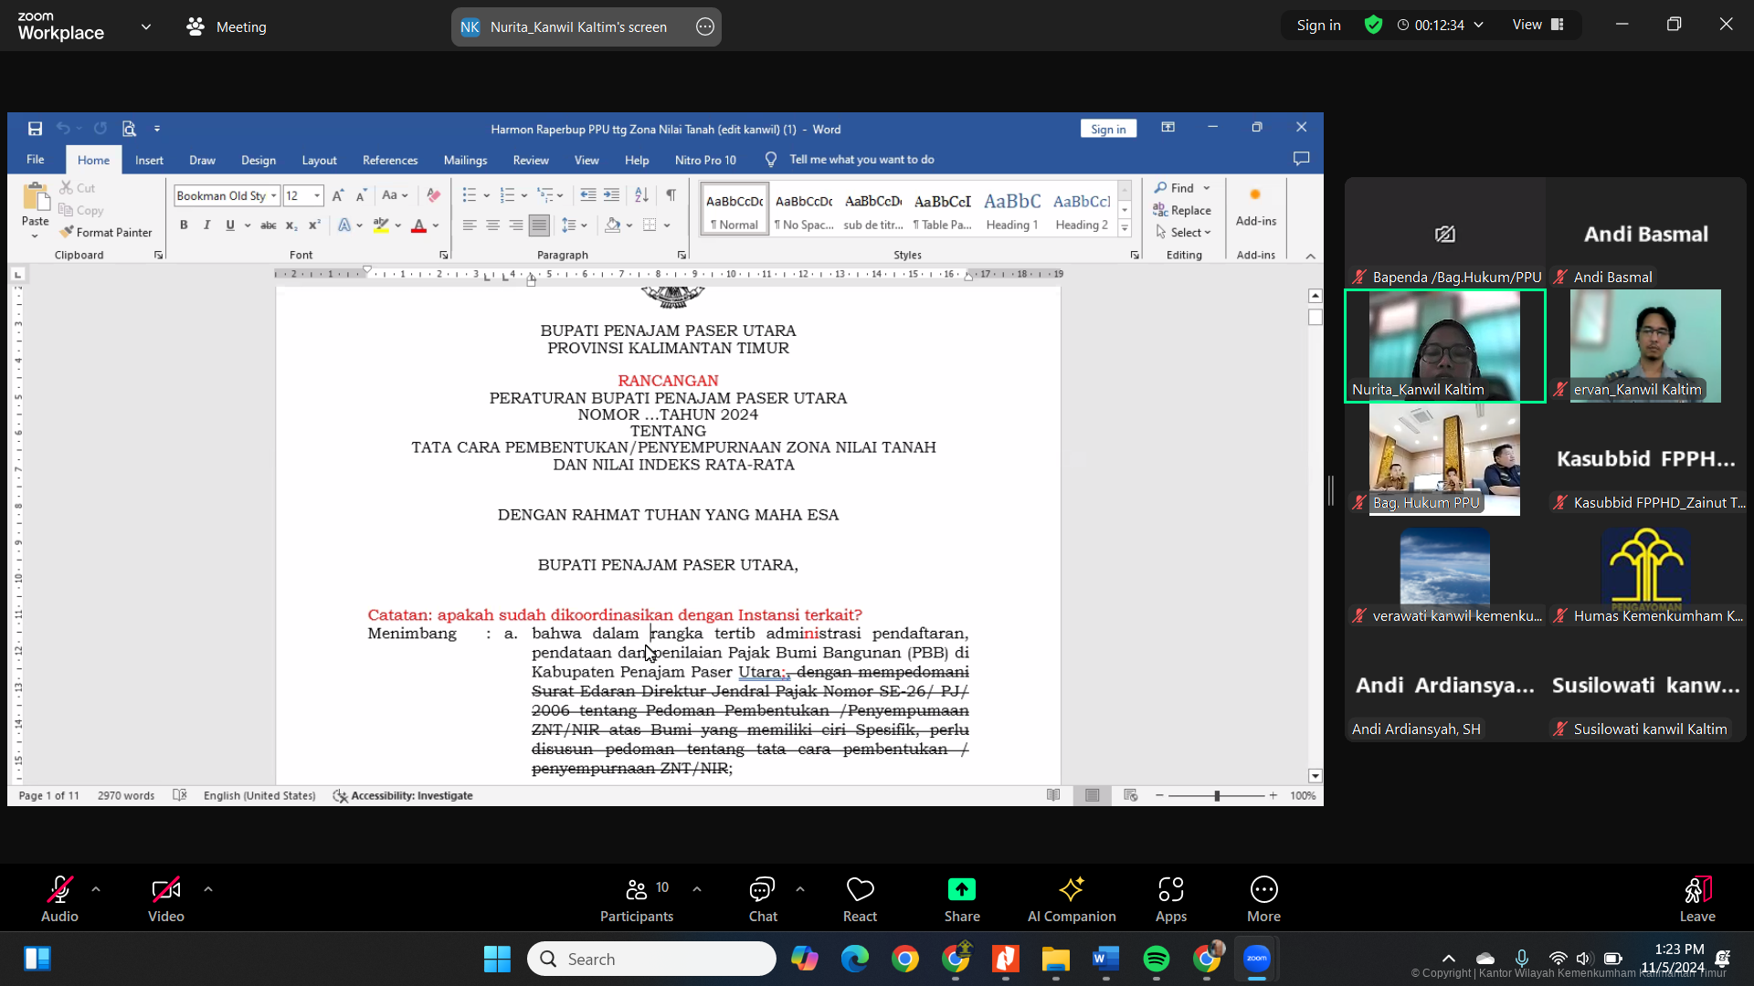
Task: Click the red Font Color swatch button
Action: coord(419,226)
